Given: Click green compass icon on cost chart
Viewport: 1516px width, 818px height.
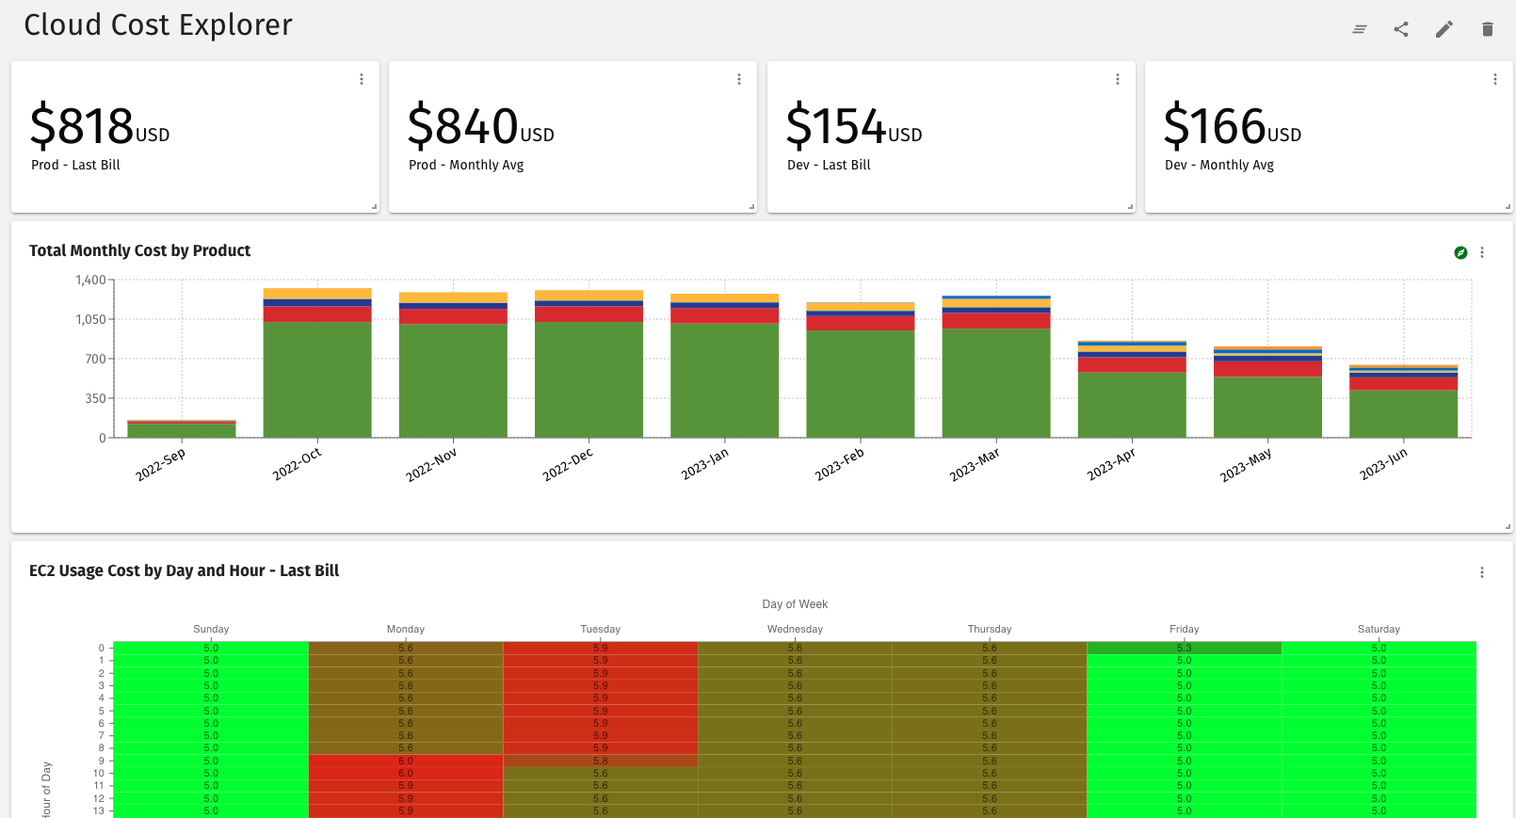Looking at the screenshot, I should pos(1460,252).
